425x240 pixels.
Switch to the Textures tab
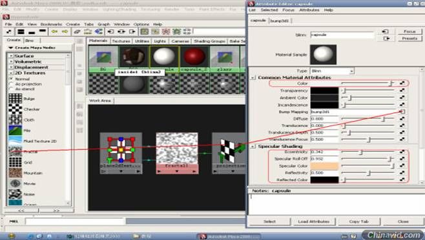click(121, 41)
